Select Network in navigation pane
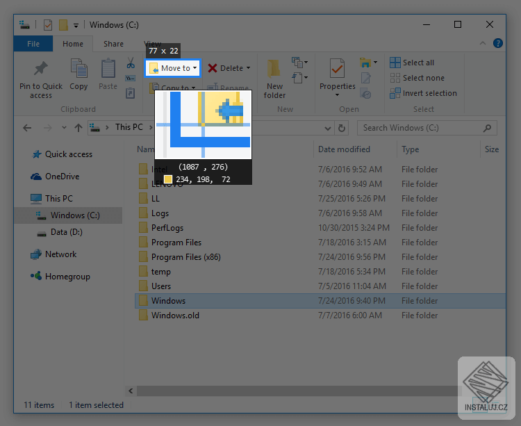The height and width of the screenshot is (426, 521). [x=61, y=254]
